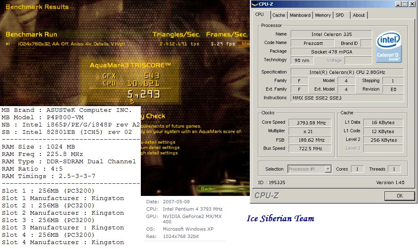Image resolution: width=418 pixels, height=249 pixels.
Task: Click the CPU score '10,621'
Action: click(143, 84)
